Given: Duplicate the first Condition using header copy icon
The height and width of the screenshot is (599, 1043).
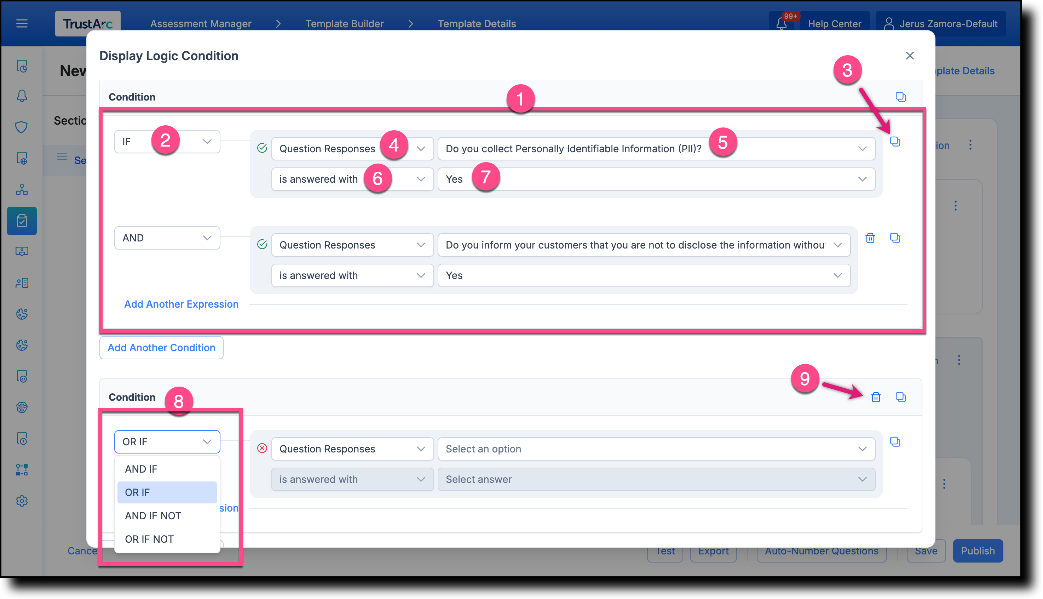Looking at the screenshot, I should click(900, 97).
